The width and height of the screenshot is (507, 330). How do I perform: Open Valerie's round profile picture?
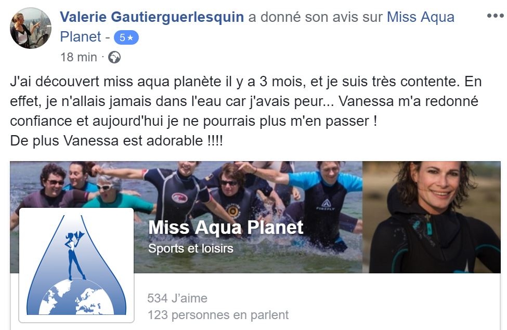tap(30, 28)
